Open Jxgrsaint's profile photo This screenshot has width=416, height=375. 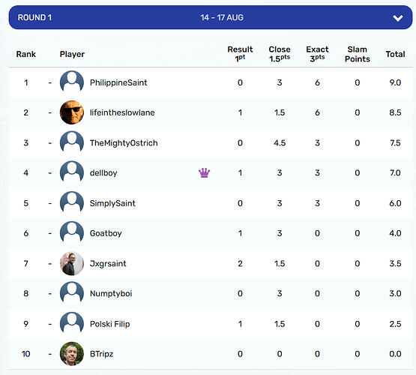point(72,263)
